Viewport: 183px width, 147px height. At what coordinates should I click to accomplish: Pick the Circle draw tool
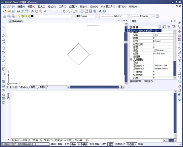[3, 48]
